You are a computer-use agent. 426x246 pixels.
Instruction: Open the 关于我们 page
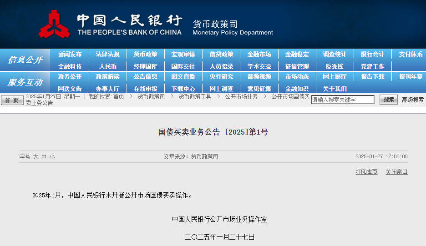tap(335, 89)
